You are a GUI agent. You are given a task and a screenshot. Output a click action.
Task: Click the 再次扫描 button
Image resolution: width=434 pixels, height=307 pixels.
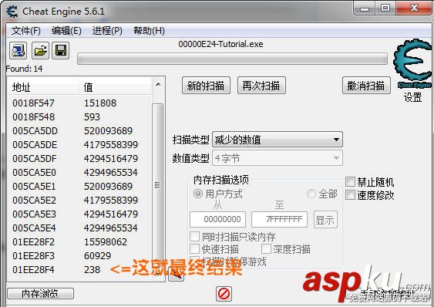click(261, 86)
